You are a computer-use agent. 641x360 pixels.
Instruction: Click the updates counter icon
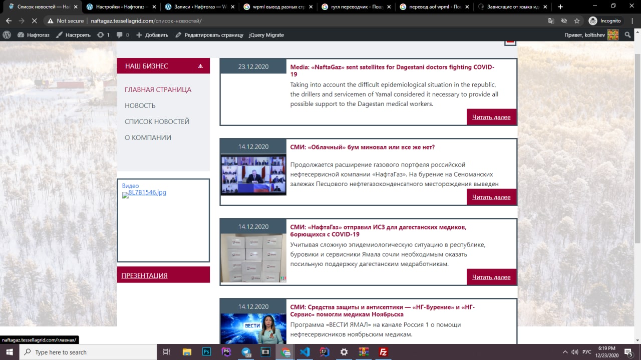click(x=103, y=35)
